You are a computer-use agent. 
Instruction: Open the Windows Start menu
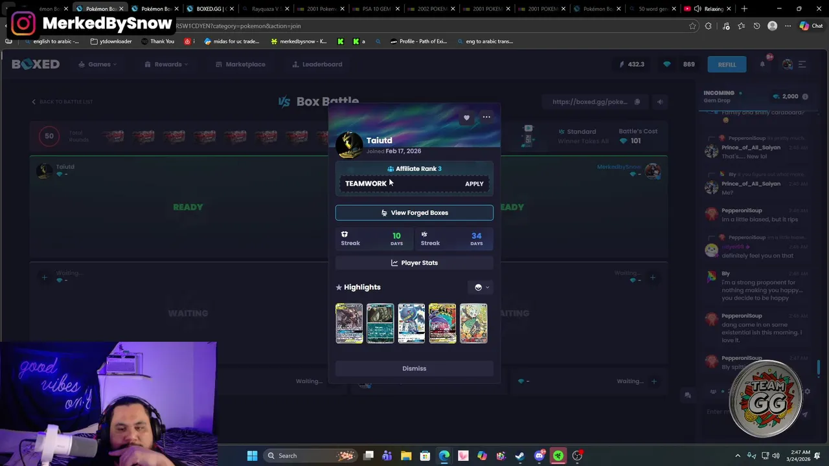coord(252,456)
